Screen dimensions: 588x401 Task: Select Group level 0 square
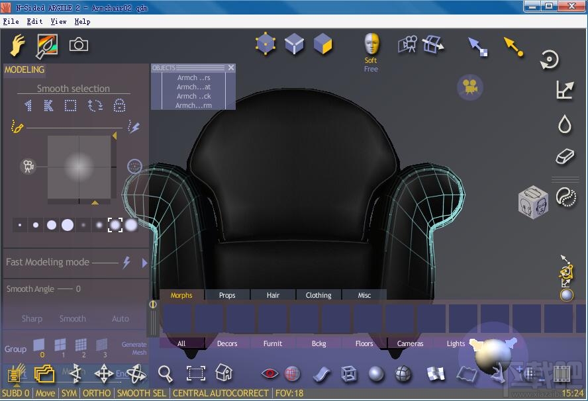(39, 347)
